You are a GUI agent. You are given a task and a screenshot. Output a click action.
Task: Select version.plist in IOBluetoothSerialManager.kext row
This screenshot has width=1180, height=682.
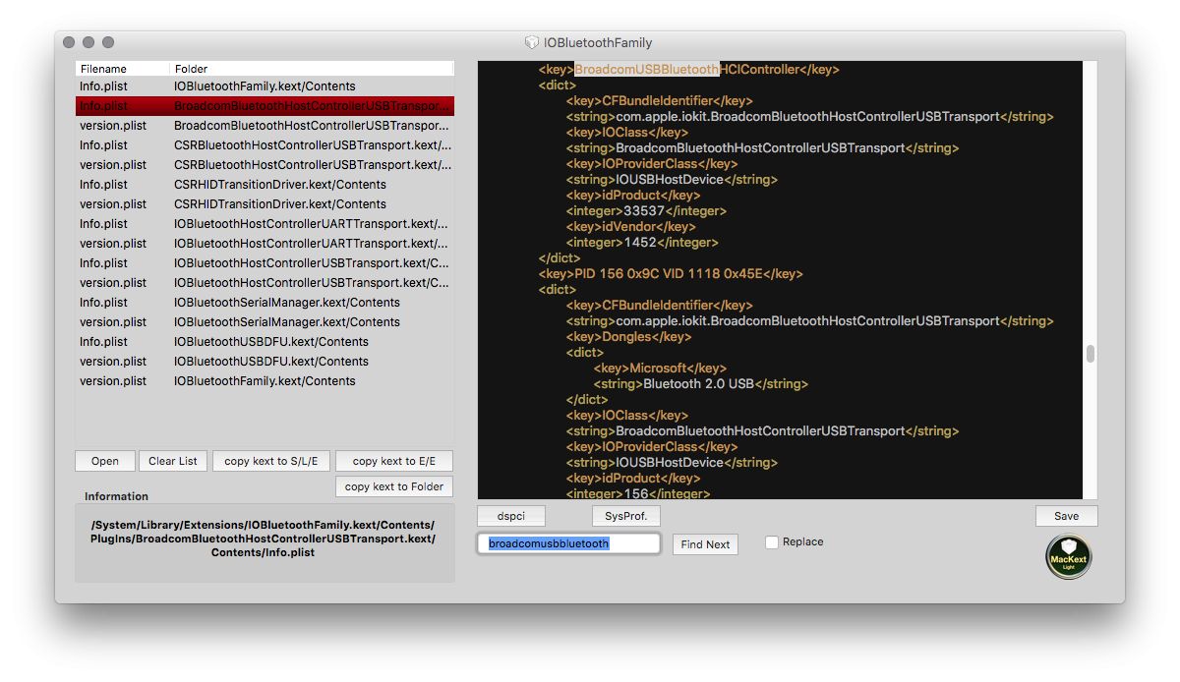click(x=264, y=322)
